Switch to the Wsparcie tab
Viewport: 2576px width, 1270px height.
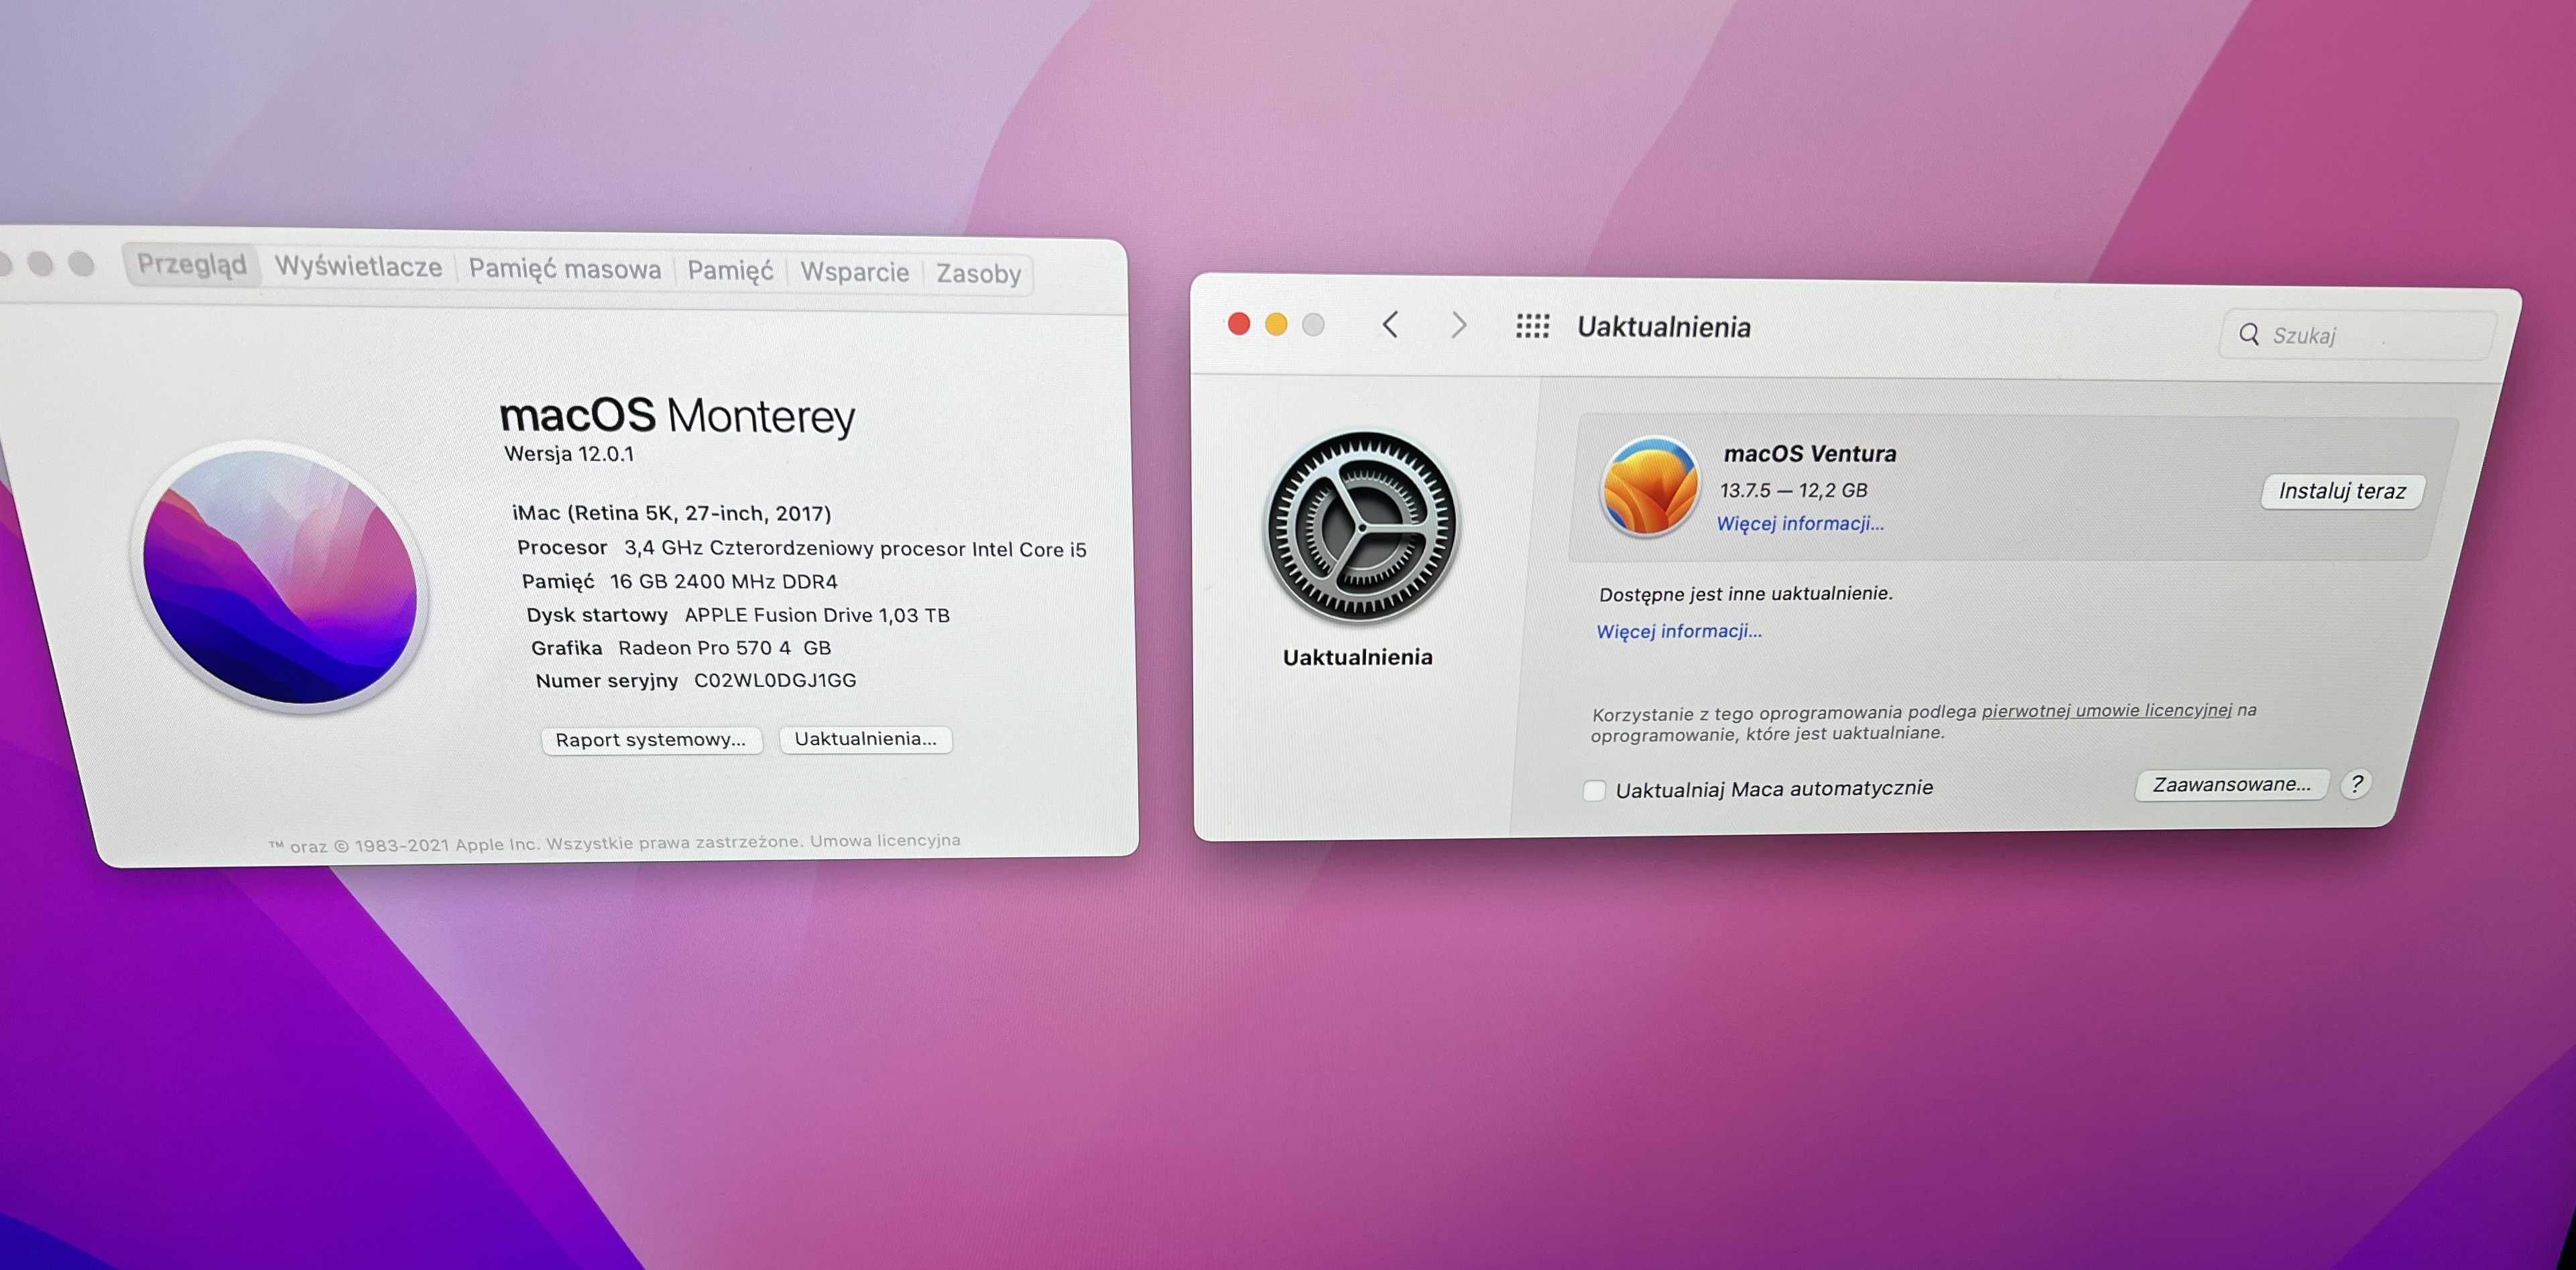click(x=855, y=272)
